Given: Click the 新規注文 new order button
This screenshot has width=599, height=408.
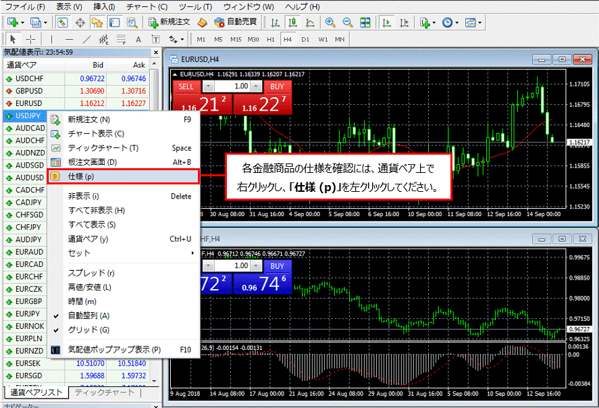Looking at the screenshot, I should [x=169, y=22].
